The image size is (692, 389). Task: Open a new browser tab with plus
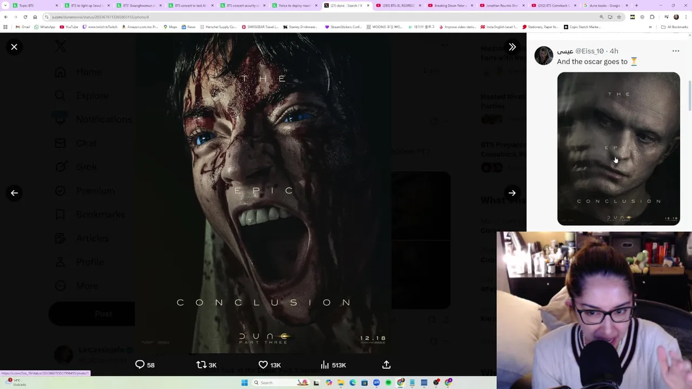click(x=636, y=5)
